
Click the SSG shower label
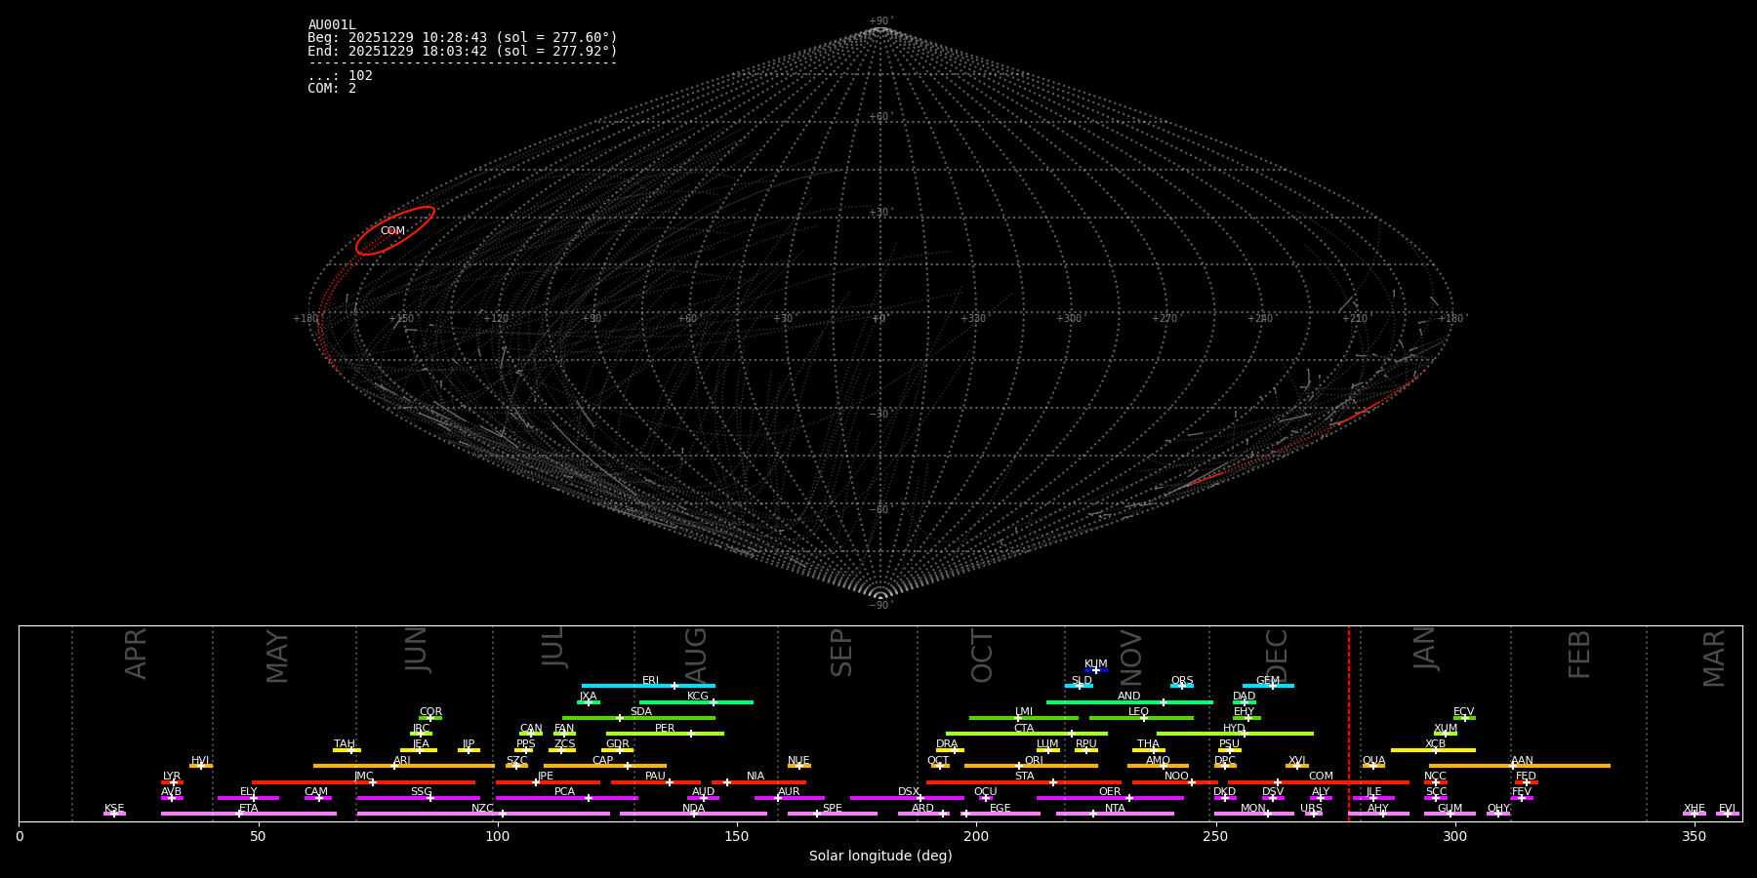tap(421, 792)
